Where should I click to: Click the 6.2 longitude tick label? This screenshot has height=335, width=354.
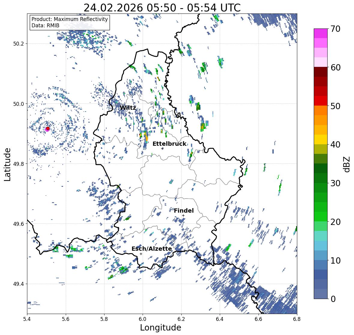tap(181, 319)
